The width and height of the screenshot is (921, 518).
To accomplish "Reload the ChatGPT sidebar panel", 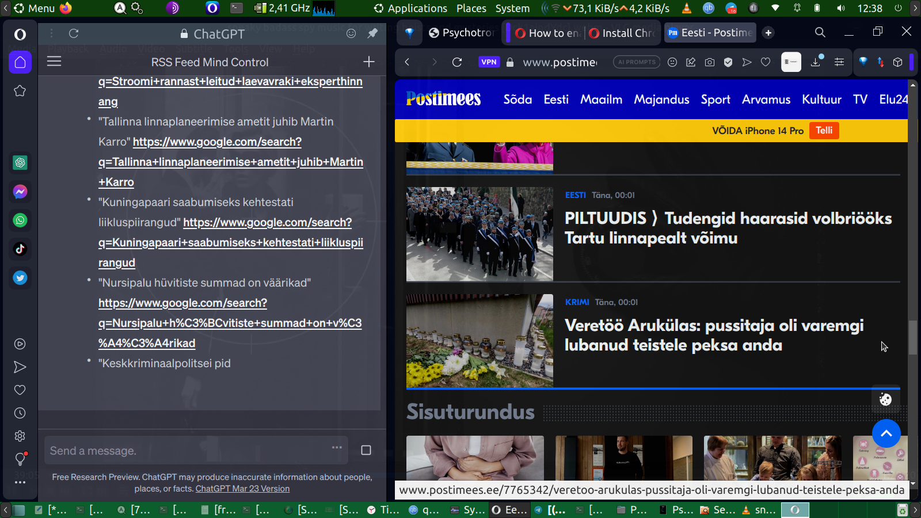I will (x=74, y=33).
